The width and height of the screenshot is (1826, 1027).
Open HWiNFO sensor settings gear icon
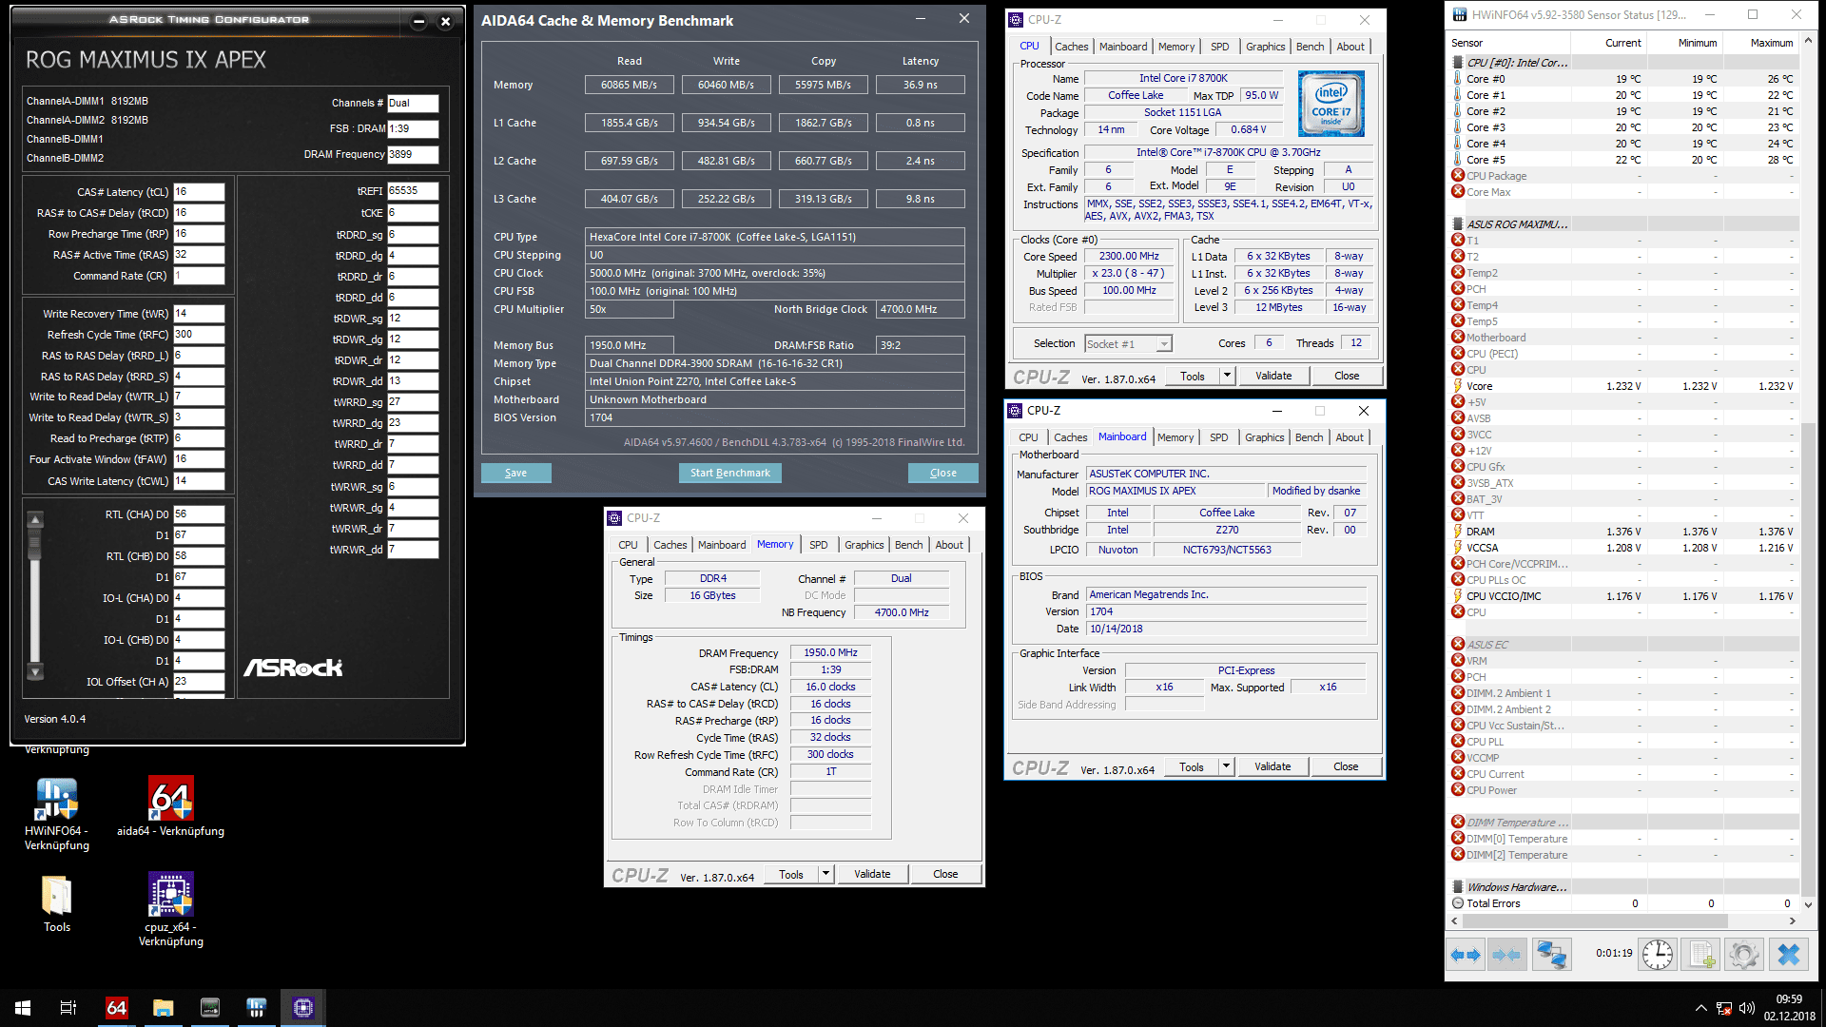(1744, 955)
